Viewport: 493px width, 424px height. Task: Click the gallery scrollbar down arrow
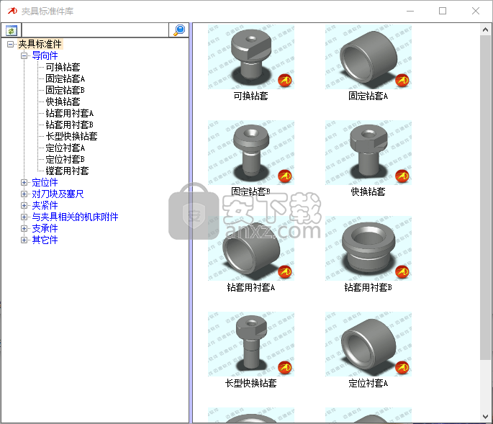pyautogui.click(x=485, y=417)
